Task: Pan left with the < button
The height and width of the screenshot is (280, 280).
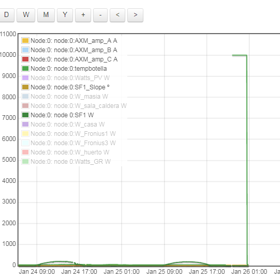Action: tap(117, 15)
